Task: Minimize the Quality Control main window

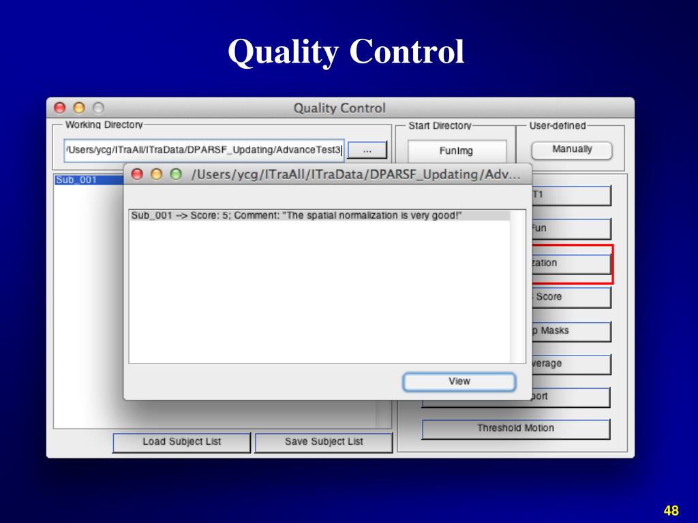Action: click(79, 108)
